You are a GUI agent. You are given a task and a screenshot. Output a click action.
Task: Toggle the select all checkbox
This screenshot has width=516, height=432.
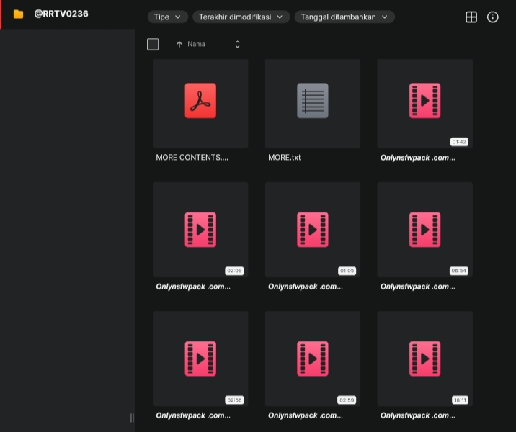pos(153,44)
